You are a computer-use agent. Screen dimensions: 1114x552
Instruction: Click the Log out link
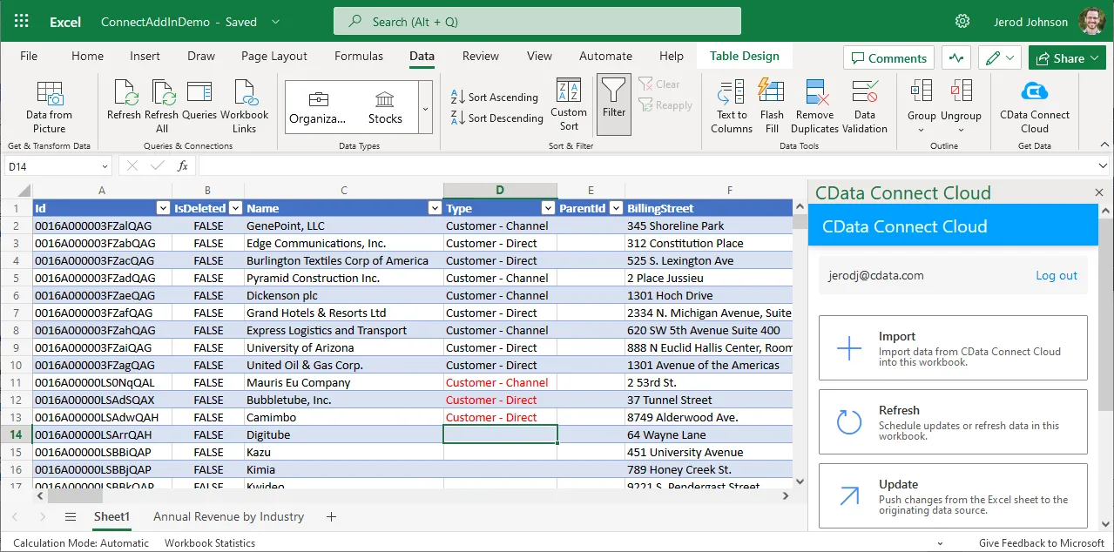click(x=1056, y=275)
